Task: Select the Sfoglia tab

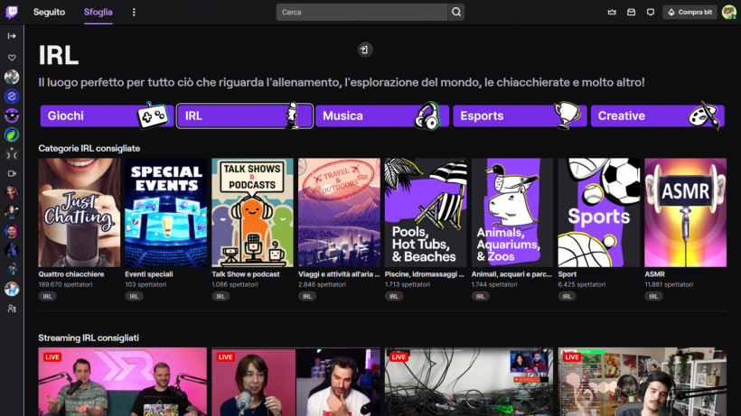Action: point(98,13)
